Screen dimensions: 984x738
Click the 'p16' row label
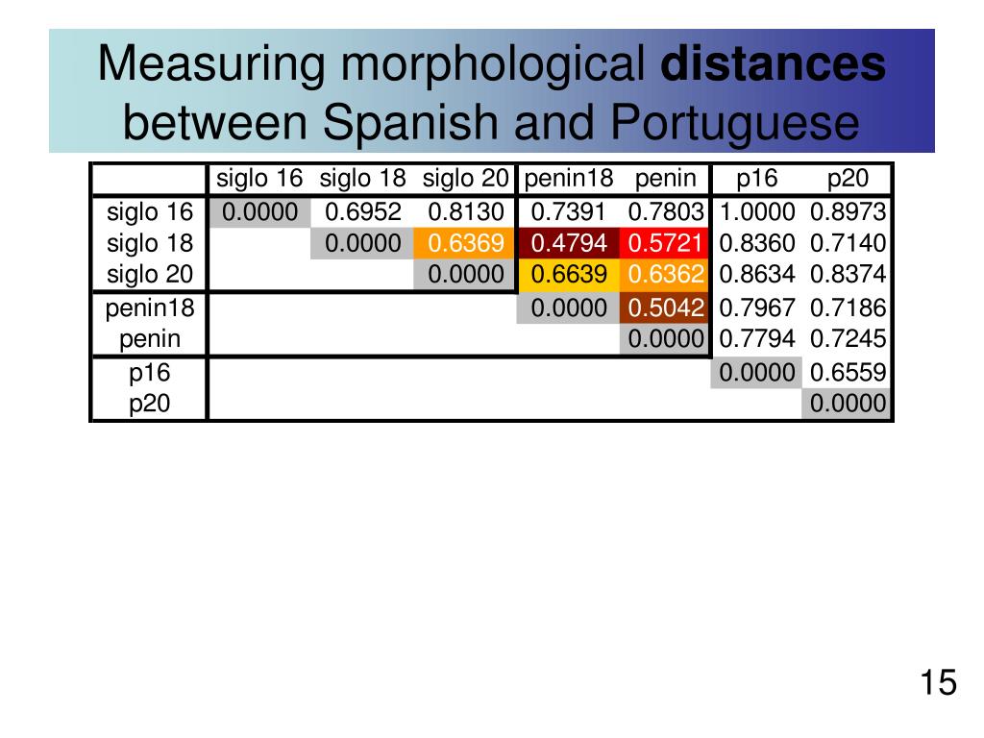149,373
